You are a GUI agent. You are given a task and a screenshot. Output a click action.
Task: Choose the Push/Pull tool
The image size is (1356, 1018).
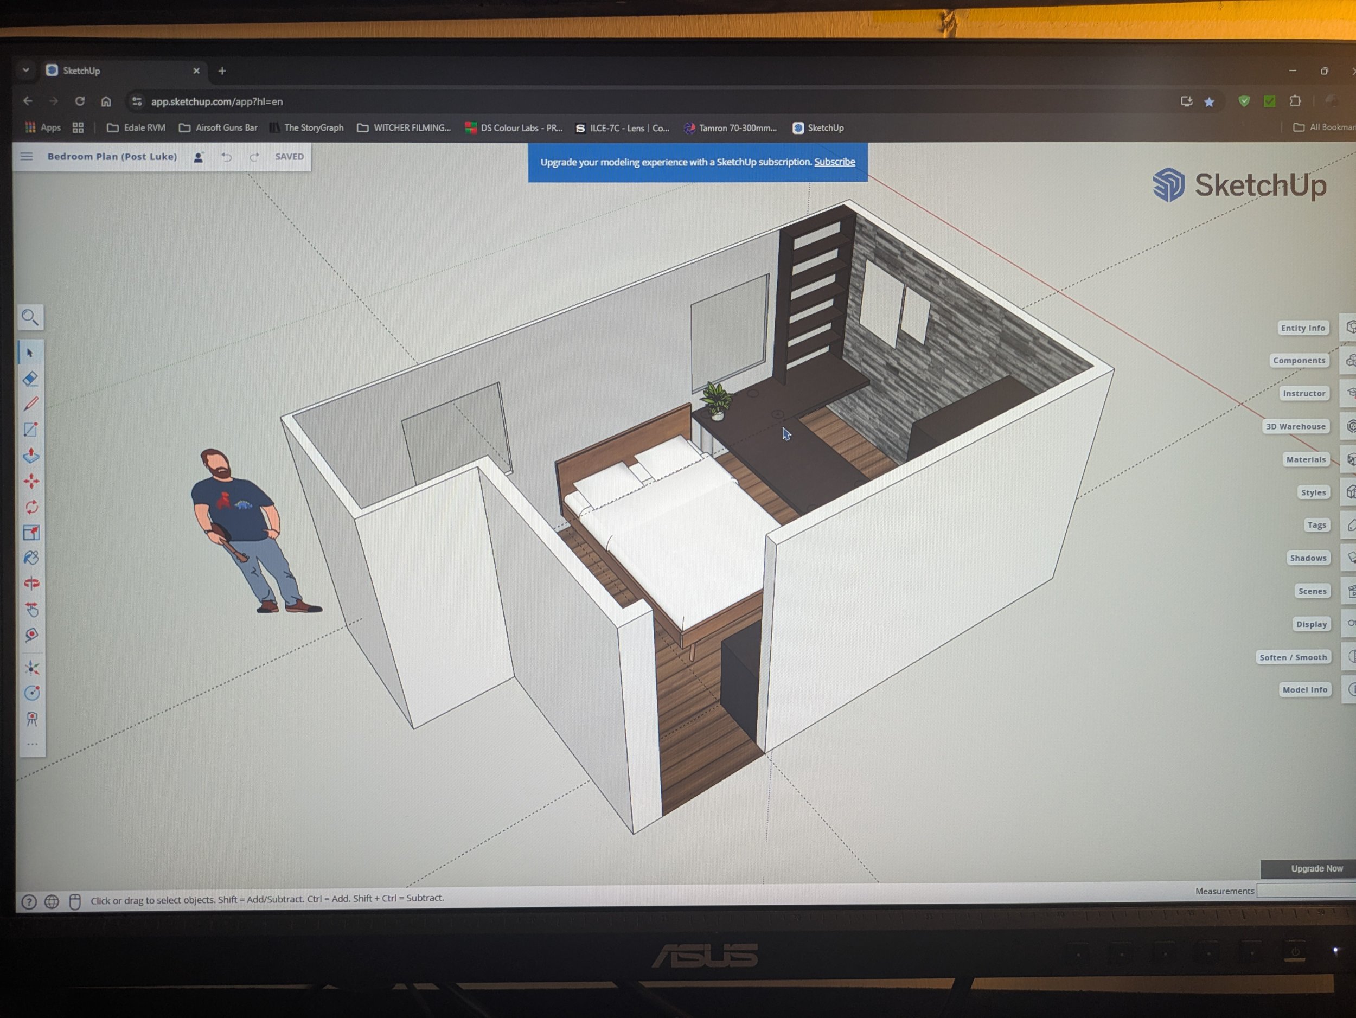pos(31,456)
